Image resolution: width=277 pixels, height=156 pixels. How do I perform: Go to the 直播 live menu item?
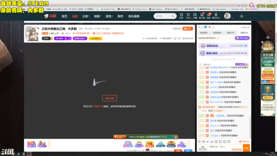click(x=75, y=16)
